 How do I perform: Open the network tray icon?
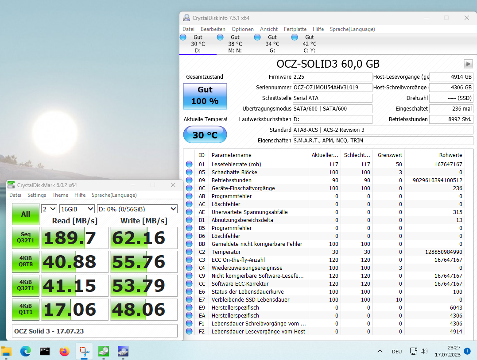pos(413,351)
